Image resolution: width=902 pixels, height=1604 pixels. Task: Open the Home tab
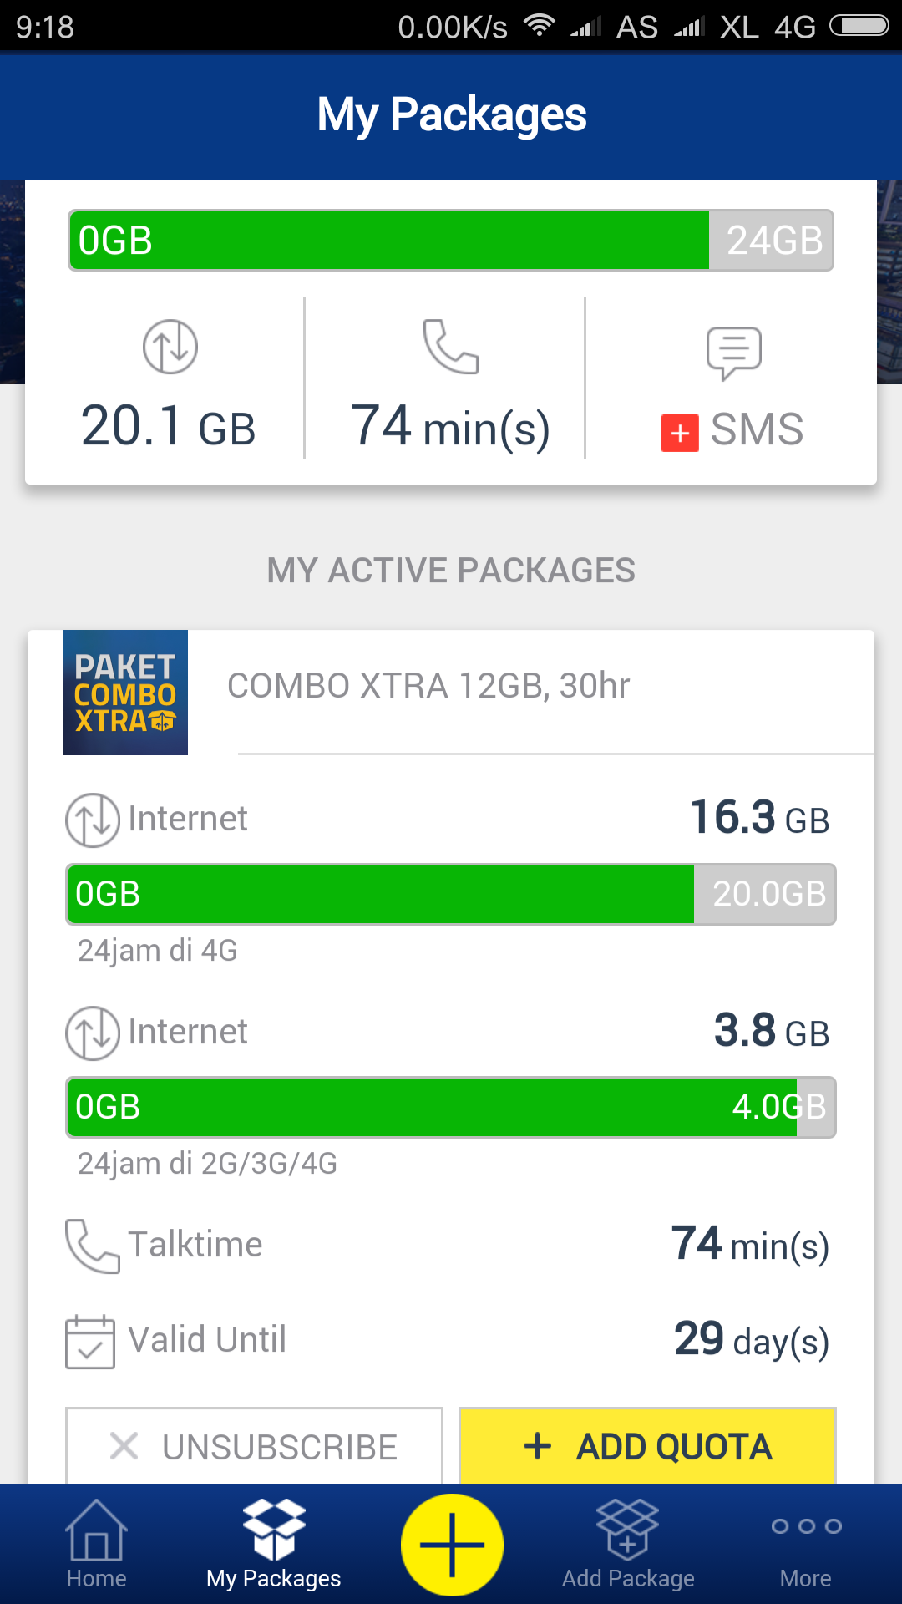[x=96, y=1546]
